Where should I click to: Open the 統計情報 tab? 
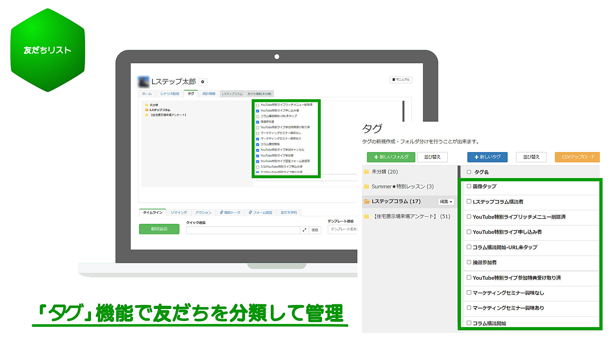209,94
